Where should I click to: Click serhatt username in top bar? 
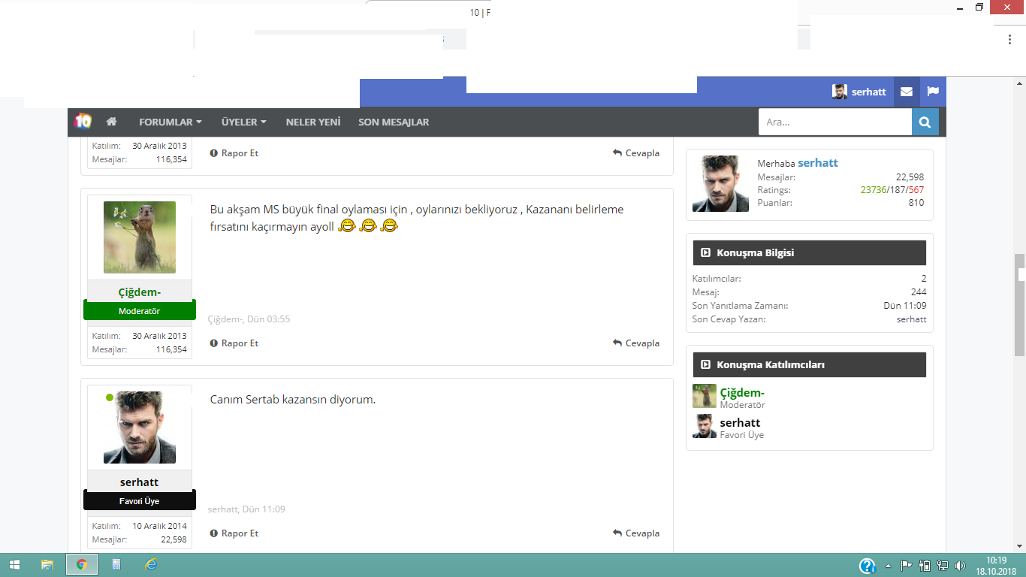point(868,92)
